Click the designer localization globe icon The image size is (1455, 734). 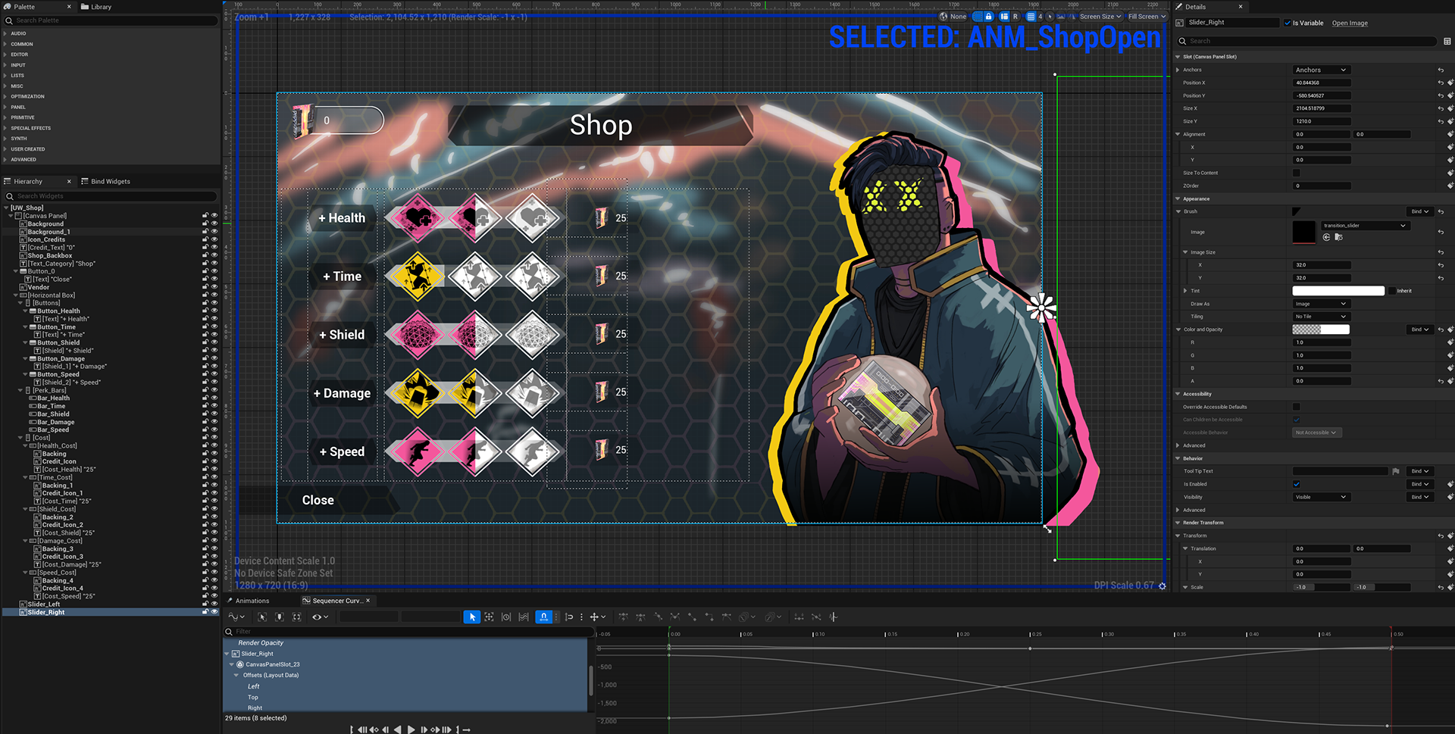pyautogui.click(x=943, y=17)
